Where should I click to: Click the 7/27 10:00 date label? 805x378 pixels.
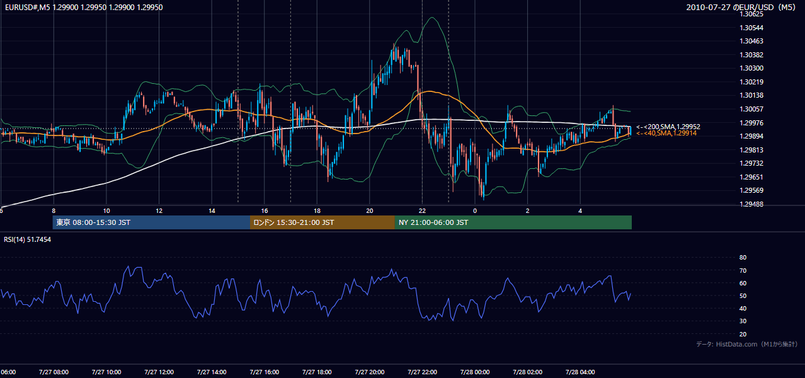pyautogui.click(x=106, y=372)
